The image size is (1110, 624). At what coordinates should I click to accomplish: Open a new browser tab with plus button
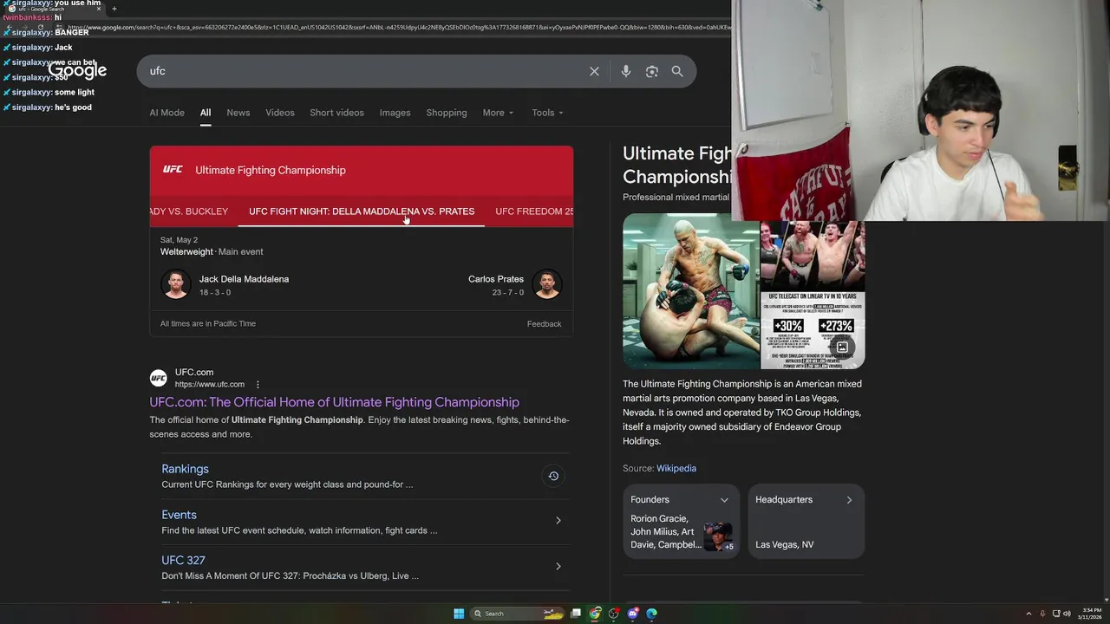(x=114, y=9)
